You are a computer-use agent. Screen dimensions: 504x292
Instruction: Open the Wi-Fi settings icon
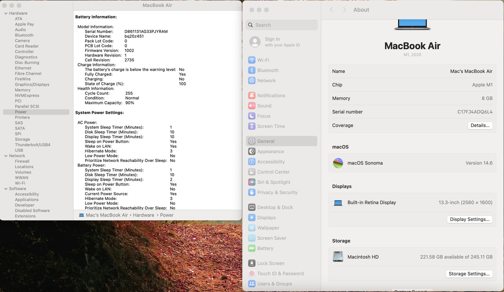251,60
